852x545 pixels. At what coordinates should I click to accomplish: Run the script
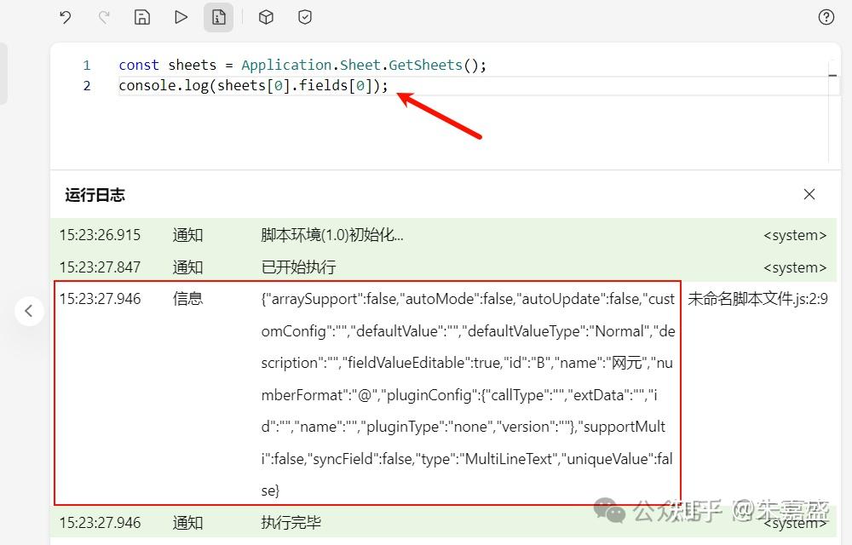click(x=181, y=17)
